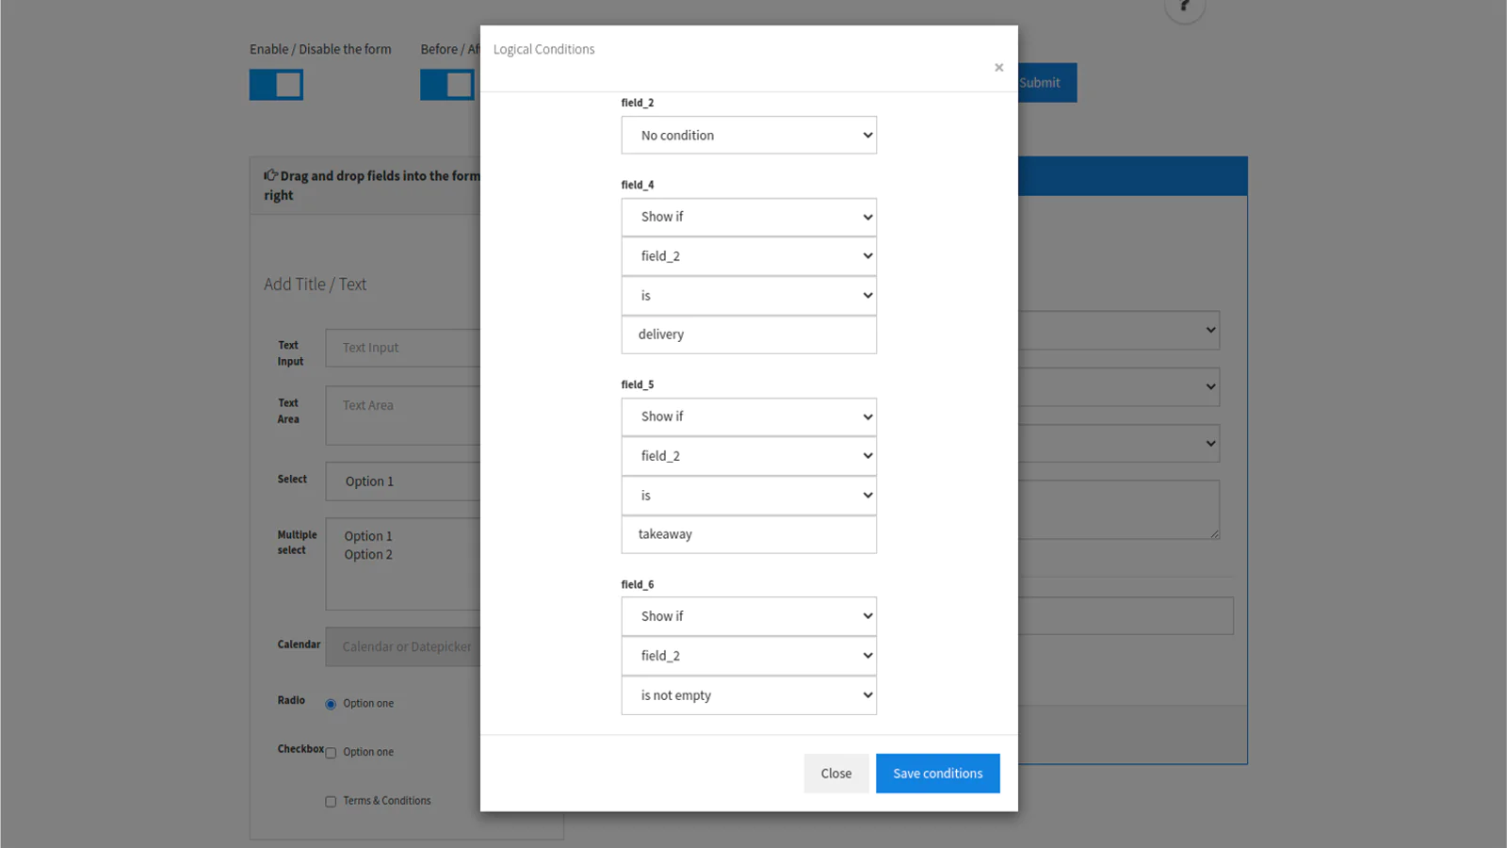Click the field_6 label text
This screenshot has height=848, width=1507.
638,585
